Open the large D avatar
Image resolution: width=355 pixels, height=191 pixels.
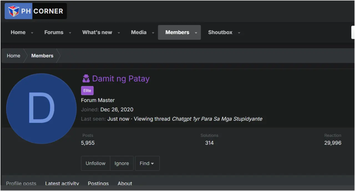(41, 108)
